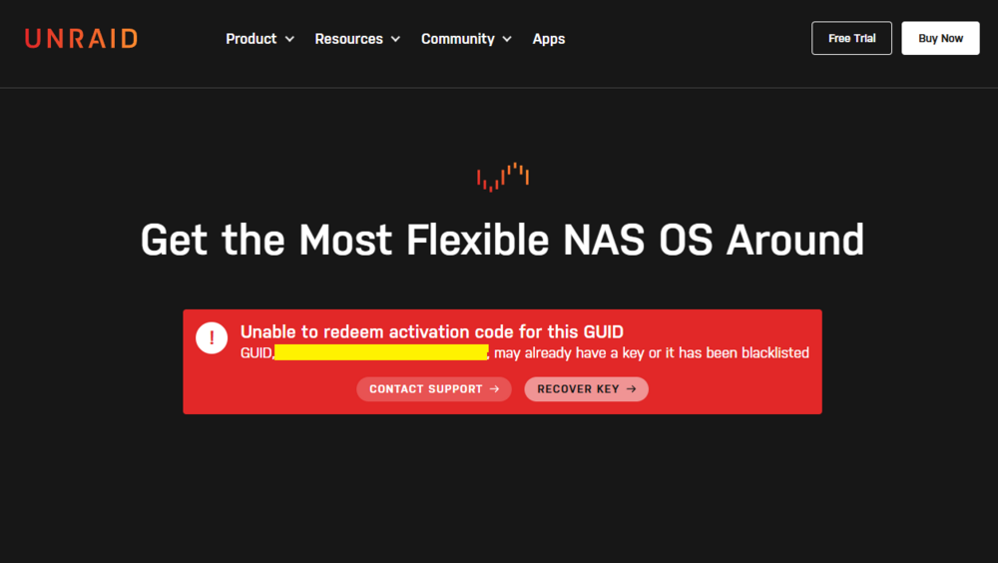
Task: Expand the Product chevron arrow
Action: pyautogui.click(x=289, y=40)
